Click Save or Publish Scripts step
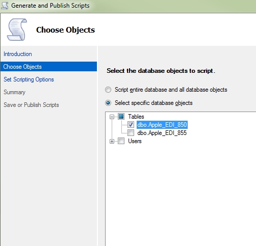 [x=31, y=105]
